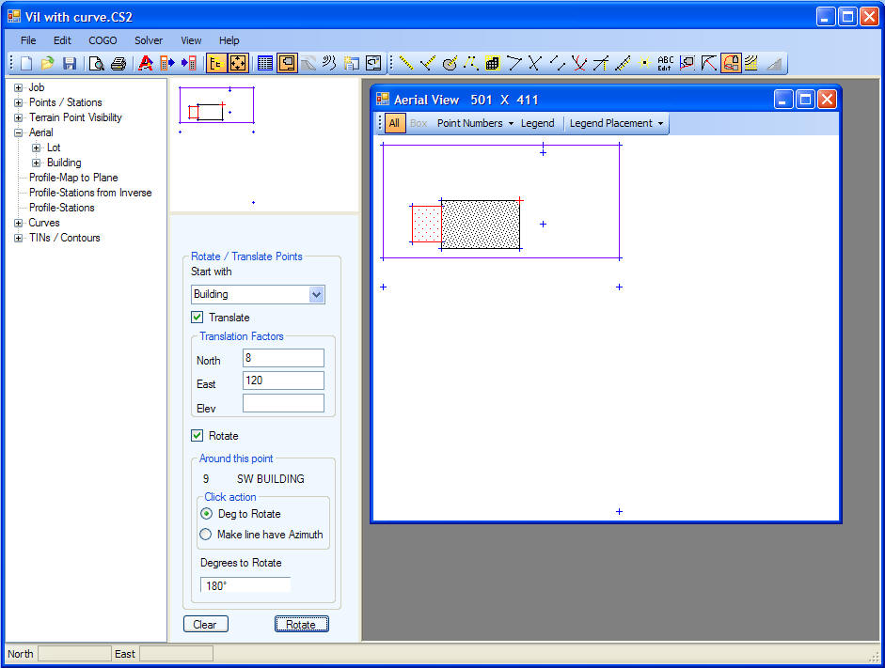Click the yellow contours grid icon
Image resolution: width=885 pixels, height=668 pixels.
point(751,63)
